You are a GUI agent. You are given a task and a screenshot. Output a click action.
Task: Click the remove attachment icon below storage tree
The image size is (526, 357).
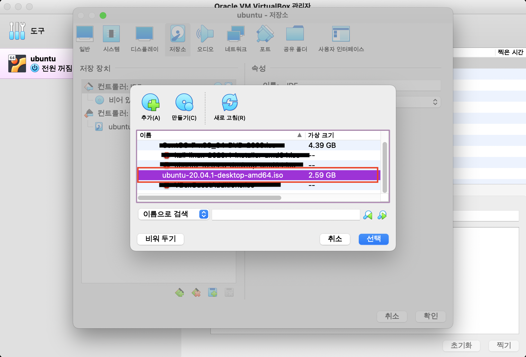pyautogui.click(x=229, y=292)
